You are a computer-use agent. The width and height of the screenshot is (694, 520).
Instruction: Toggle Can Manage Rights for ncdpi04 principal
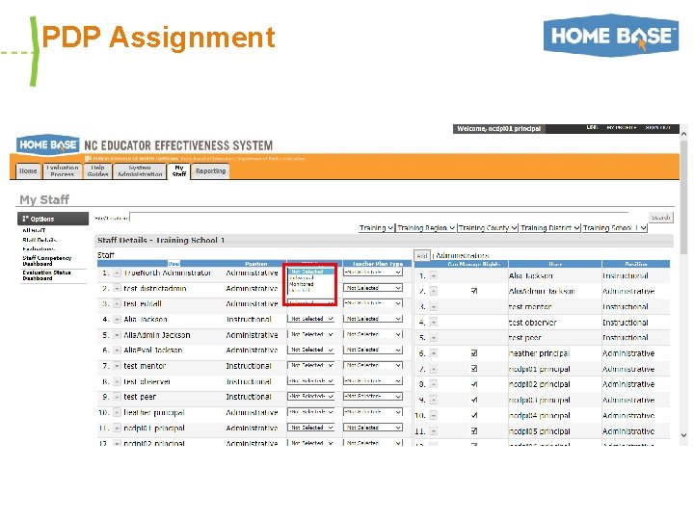tap(474, 415)
